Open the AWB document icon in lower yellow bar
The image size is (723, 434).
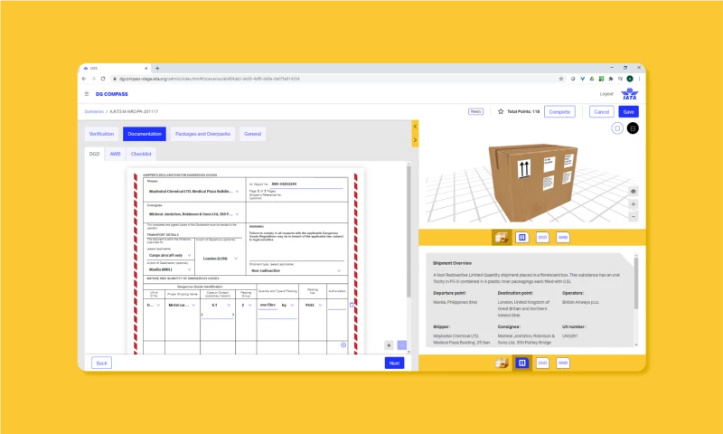563,363
